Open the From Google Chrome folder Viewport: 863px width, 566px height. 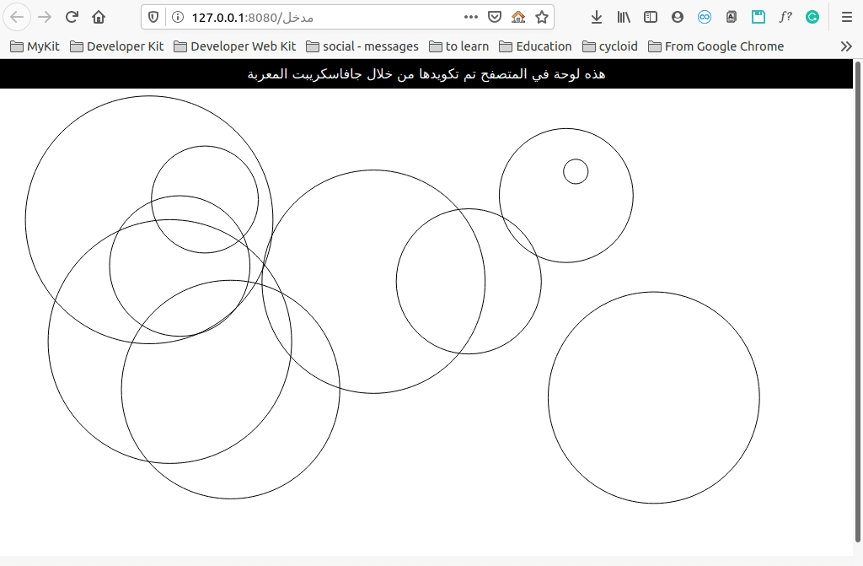pyautogui.click(x=716, y=46)
